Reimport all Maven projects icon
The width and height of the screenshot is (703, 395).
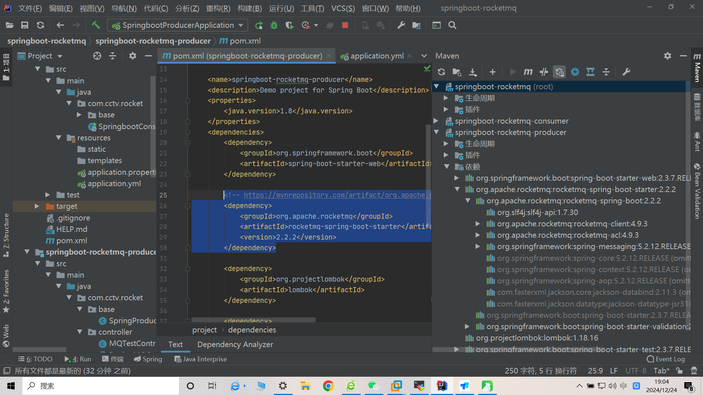pos(441,72)
